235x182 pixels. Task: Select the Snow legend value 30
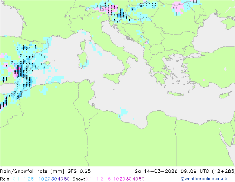point(129,179)
